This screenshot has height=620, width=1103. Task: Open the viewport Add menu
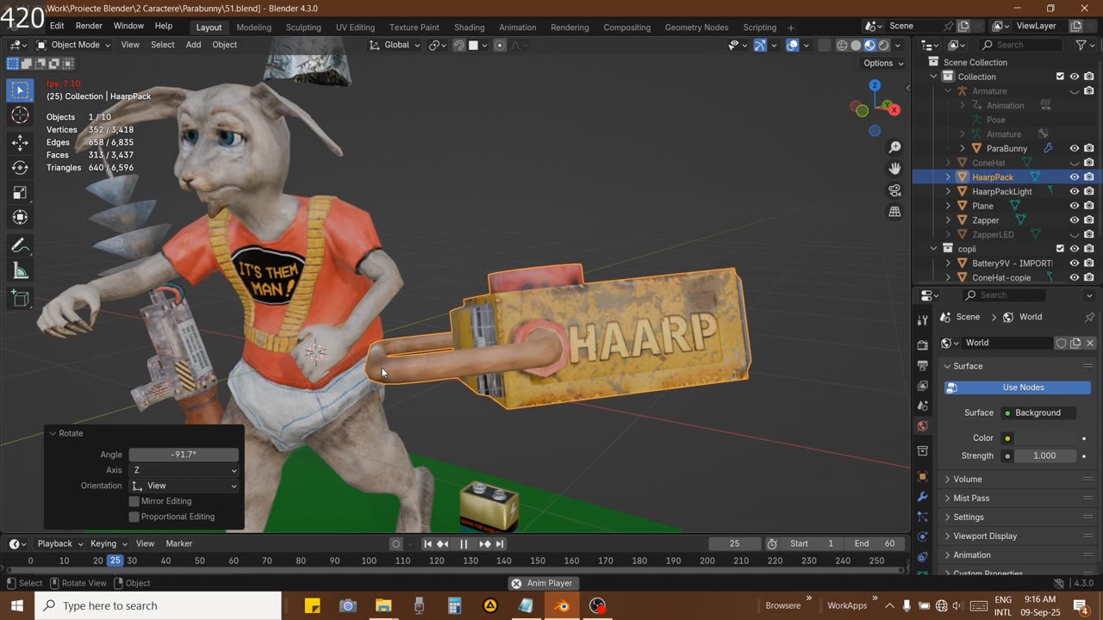pos(193,45)
